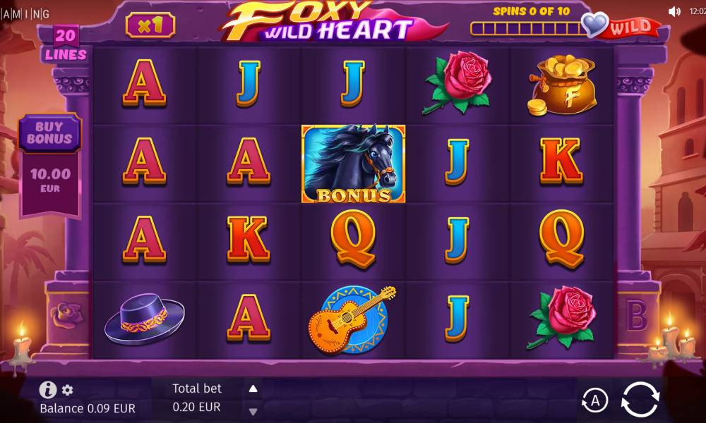Increase total bet with up arrow
The width and height of the screenshot is (706, 423).
253,388
